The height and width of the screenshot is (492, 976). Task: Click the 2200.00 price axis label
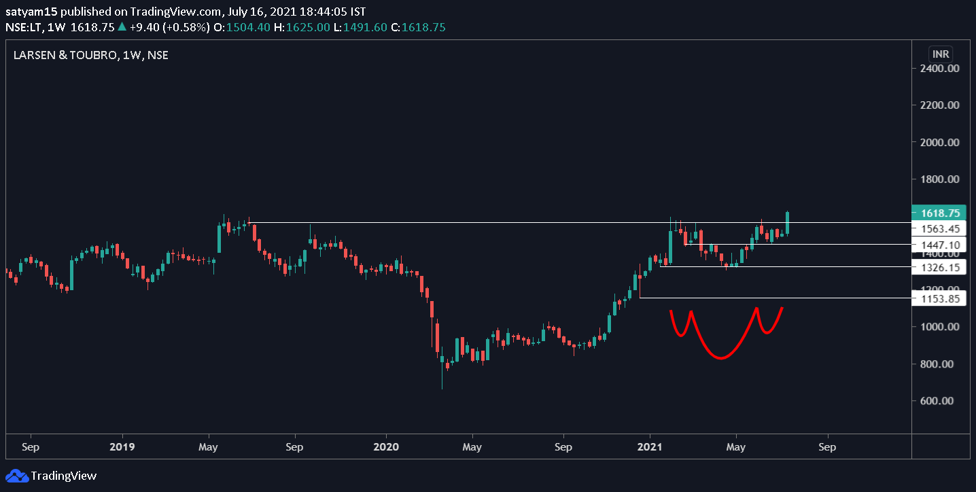coord(940,105)
